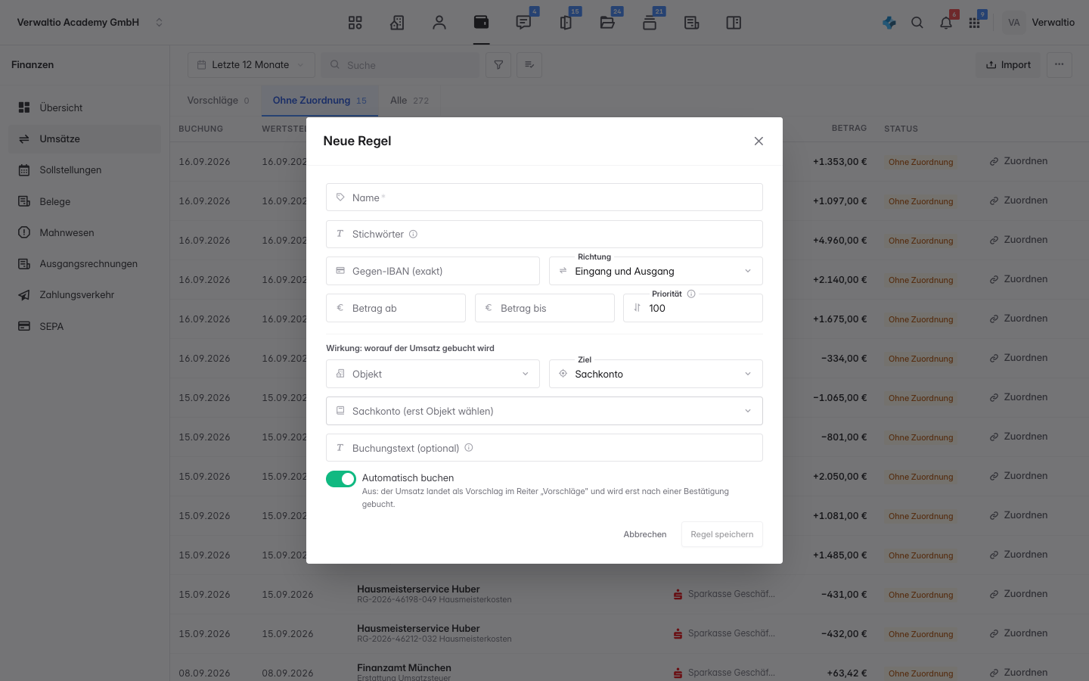1089x681 pixels.
Task: Open the Ziel Sachkonto dropdown
Action: (656, 374)
